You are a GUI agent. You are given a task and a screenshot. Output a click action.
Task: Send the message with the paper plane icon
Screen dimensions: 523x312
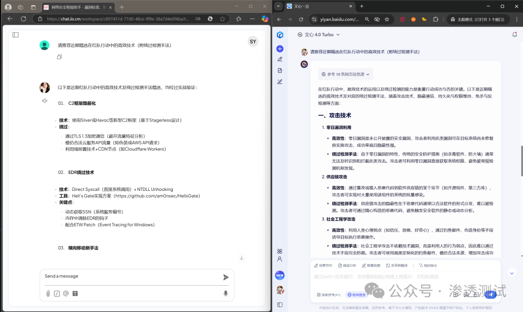pos(226,277)
